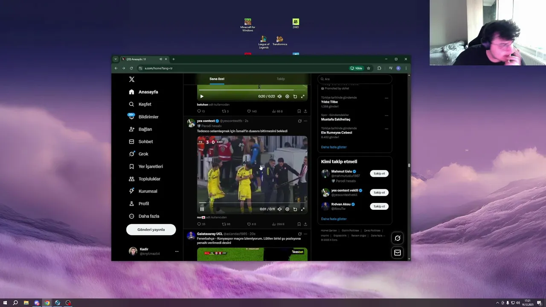Bookmark this page with the star icon
Viewport: 546px width, 307px height.
pos(369,68)
